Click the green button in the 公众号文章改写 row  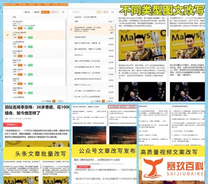coord(31,47)
